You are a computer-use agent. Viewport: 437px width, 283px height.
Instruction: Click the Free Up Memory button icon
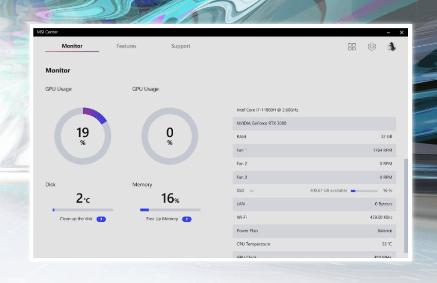pyautogui.click(x=187, y=219)
